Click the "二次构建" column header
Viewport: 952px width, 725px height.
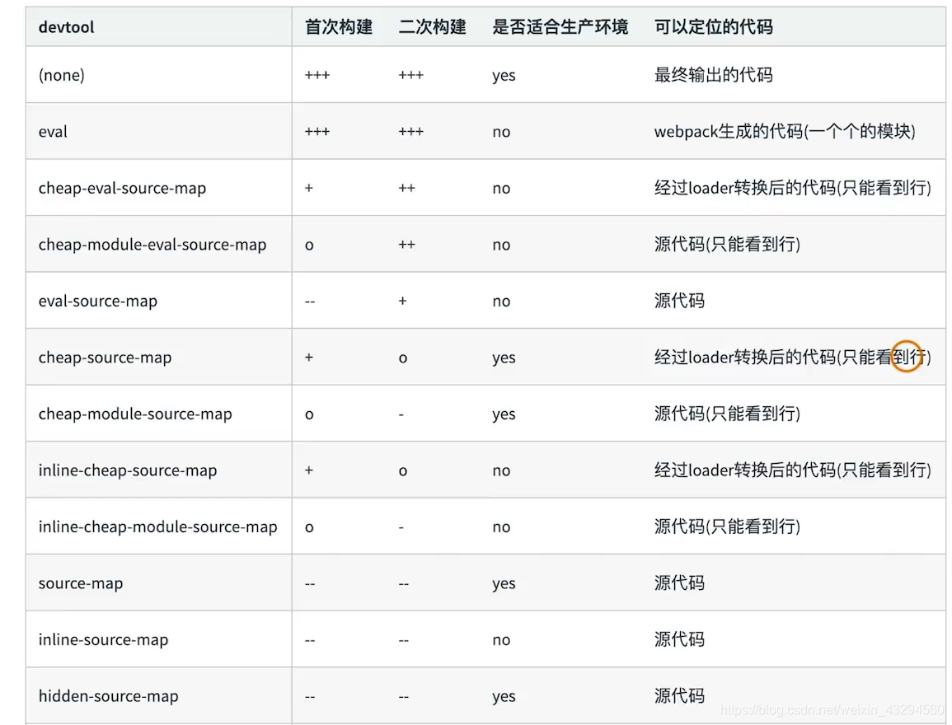coord(432,27)
